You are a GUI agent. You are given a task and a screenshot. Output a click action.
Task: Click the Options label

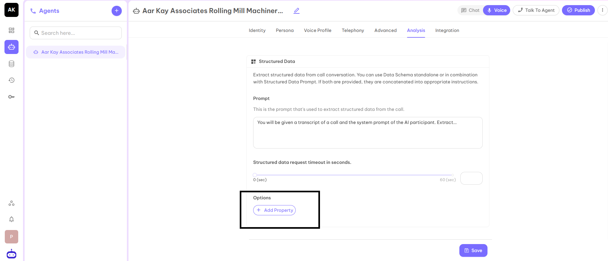[262, 198]
